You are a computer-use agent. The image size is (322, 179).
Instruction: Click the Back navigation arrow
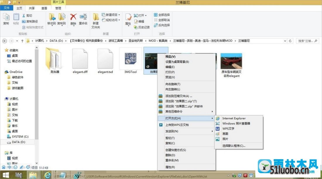(x=4, y=41)
